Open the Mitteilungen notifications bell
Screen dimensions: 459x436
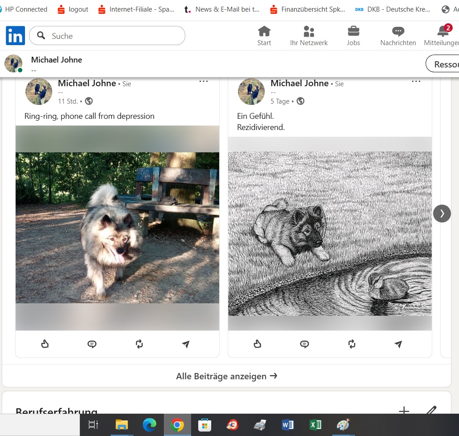tap(442, 36)
